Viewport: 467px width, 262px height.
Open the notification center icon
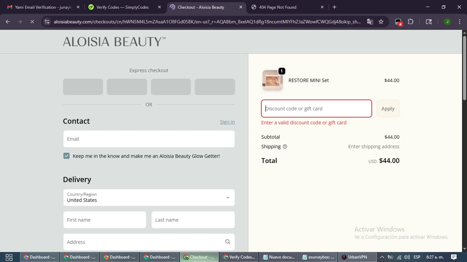point(454,257)
